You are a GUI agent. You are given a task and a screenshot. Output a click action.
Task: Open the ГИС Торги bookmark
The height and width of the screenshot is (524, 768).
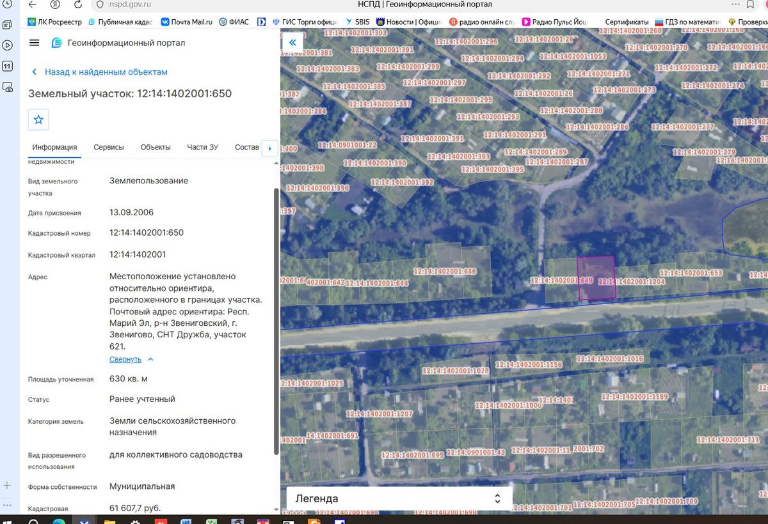[305, 22]
